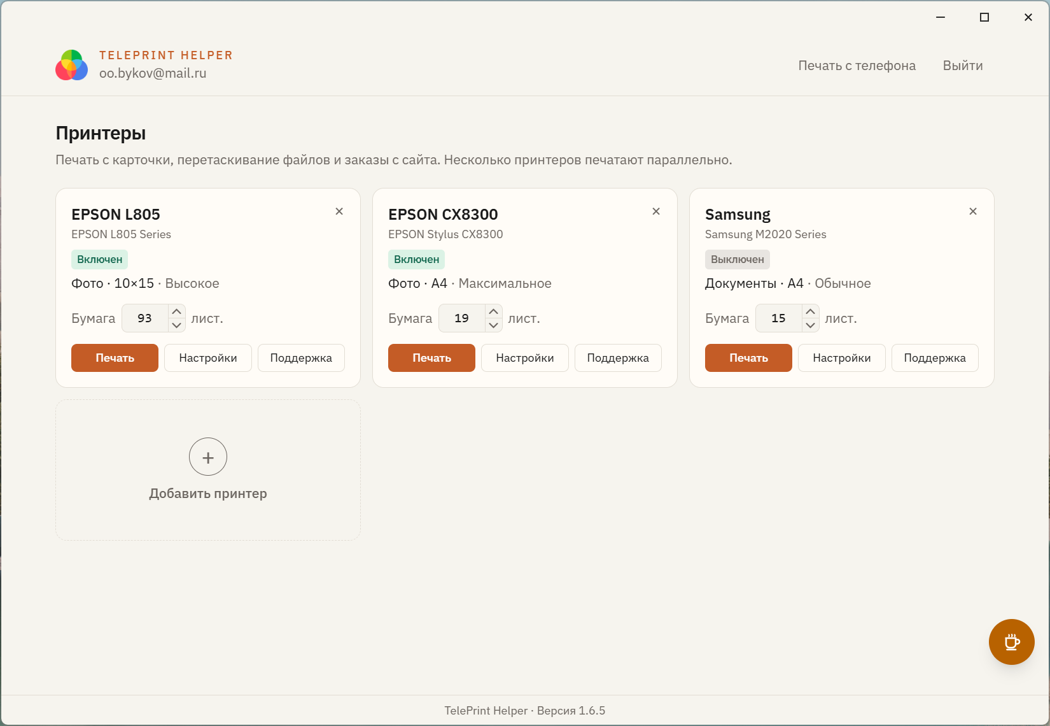Click the Принтеры page heading
1050x726 pixels.
click(x=101, y=133)
